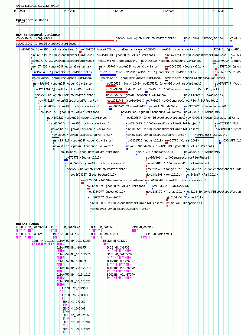This screenshot has height=335, width=241.
Task: Click the red nsv525636 (Shaikh2009) bar
Action: (110, 86)
